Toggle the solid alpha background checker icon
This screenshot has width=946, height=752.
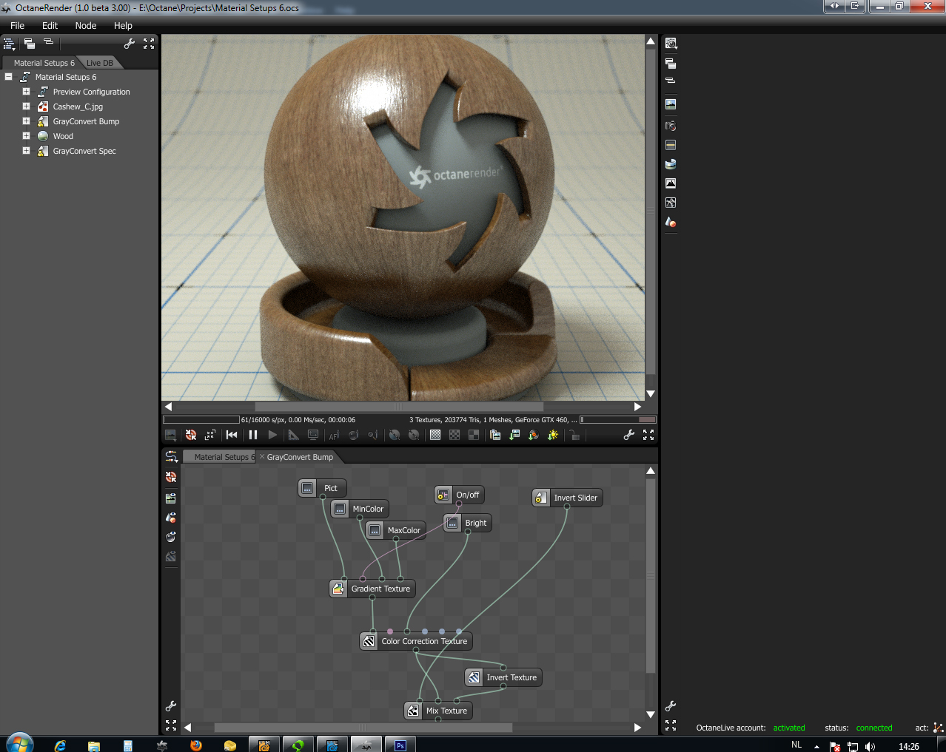[435, 435]
